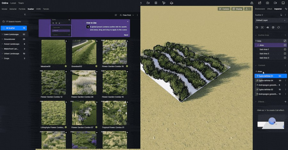Collapse the Content section

(x=256, y=65)
